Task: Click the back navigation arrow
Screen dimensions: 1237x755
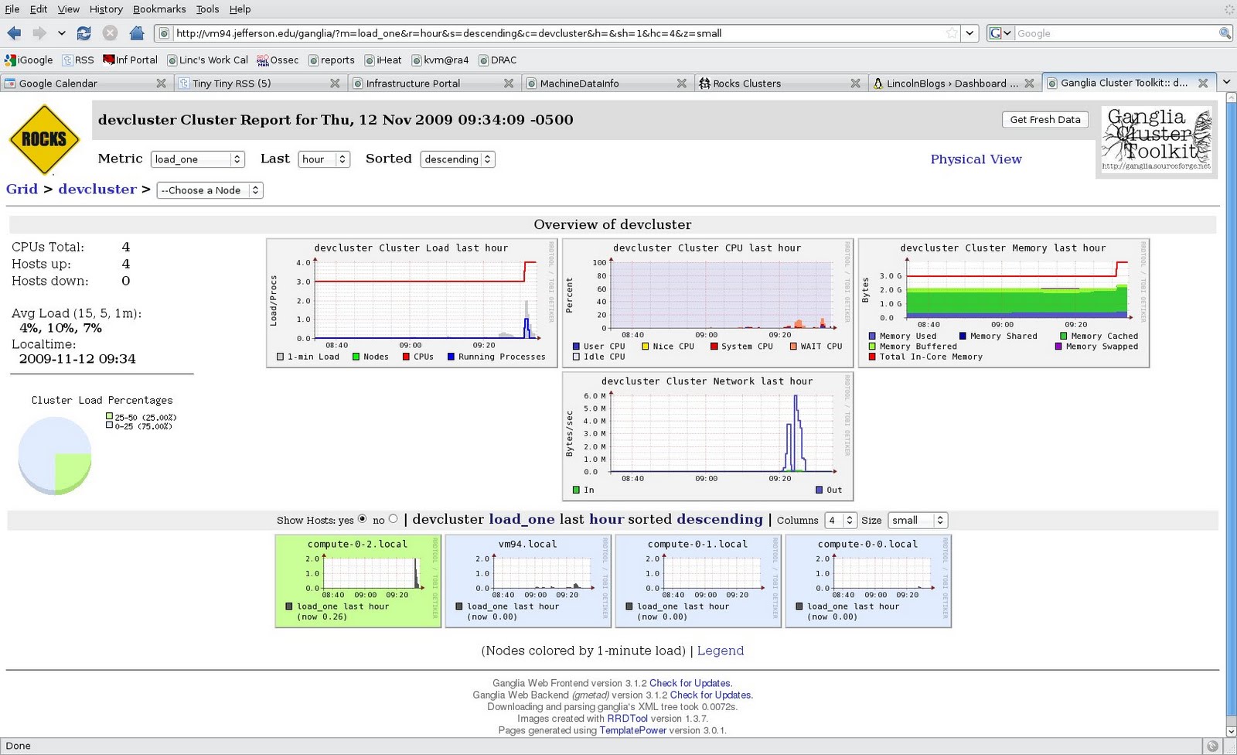Action: [x=12, y=33]
